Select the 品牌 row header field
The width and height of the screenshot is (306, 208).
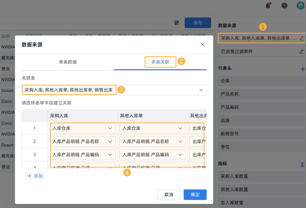[262, 121]
